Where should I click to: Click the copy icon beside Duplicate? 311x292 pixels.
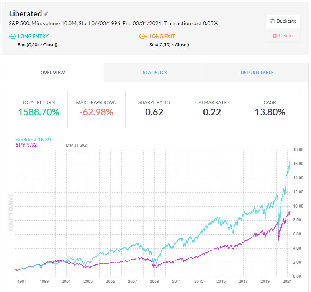272,21
